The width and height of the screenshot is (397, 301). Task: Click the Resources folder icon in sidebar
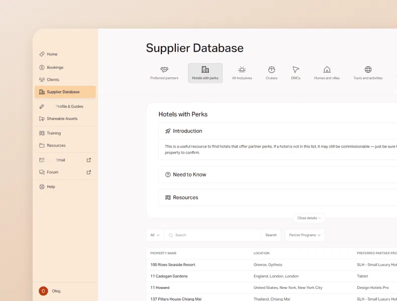pos(42,145)
